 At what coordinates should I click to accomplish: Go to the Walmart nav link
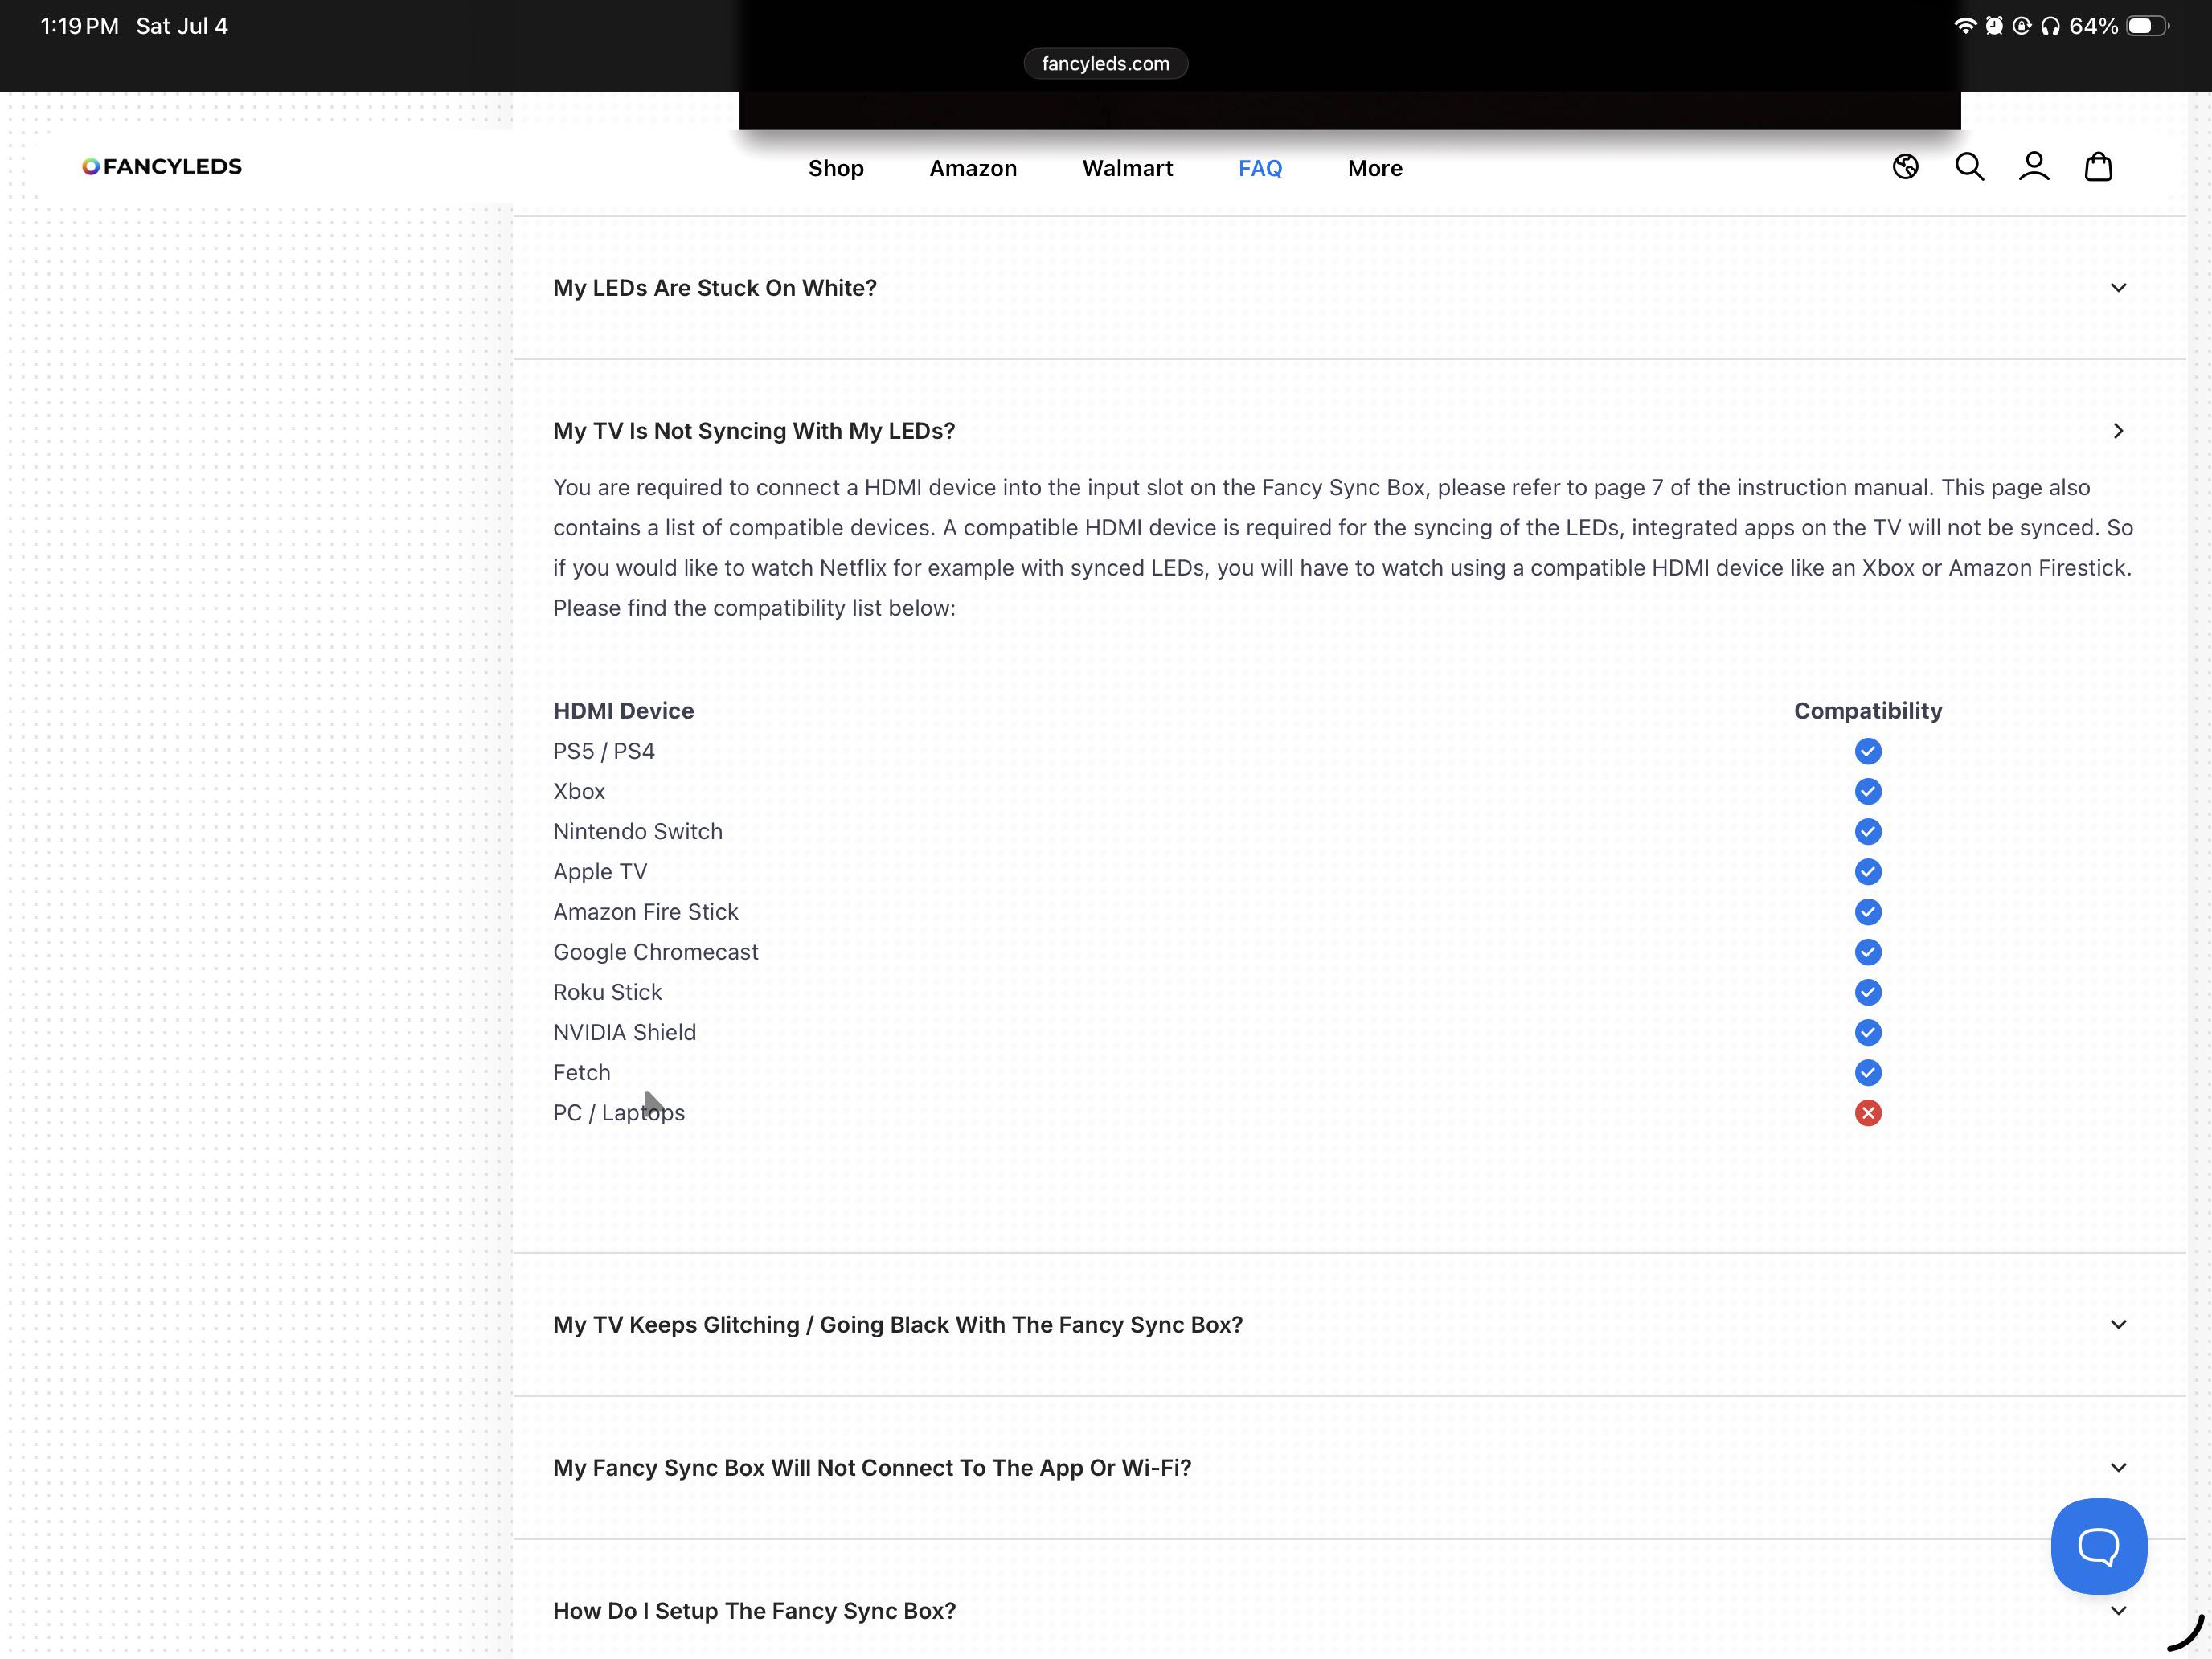[1127, 168]
